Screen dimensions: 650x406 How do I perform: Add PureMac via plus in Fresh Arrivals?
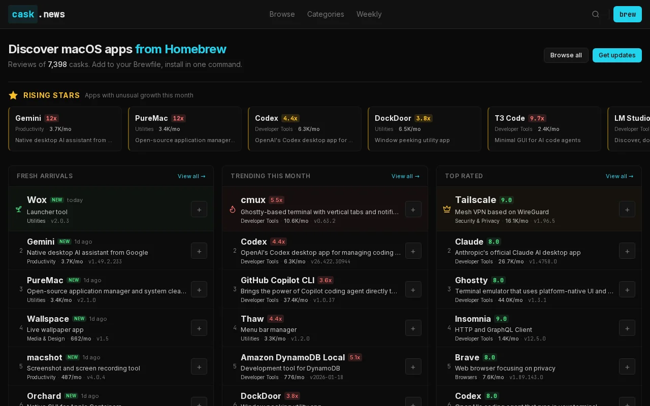pyautogui.click(x=199, y=289)
